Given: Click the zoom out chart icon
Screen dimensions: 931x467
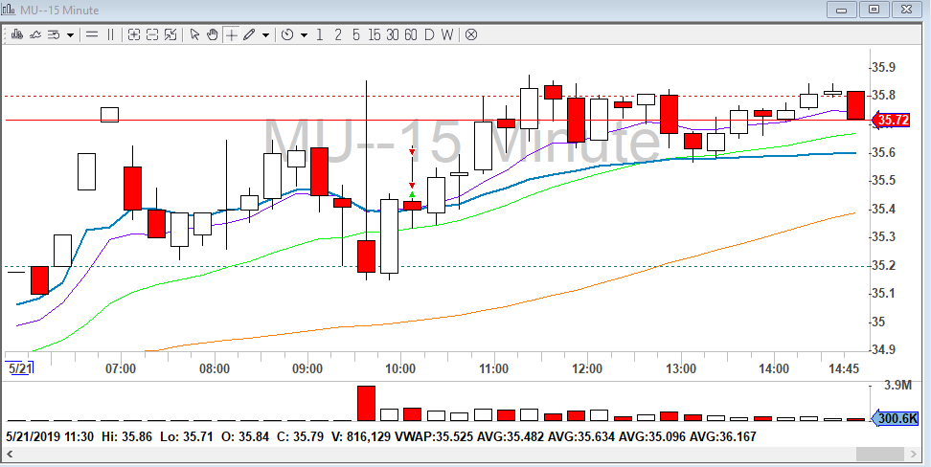Looking at the screenshot, I should 152,35.
